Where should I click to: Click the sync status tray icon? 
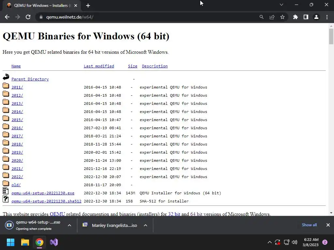pos(278,242)
